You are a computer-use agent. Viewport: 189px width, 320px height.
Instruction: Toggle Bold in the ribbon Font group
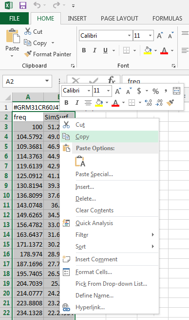tap(84, 50)
